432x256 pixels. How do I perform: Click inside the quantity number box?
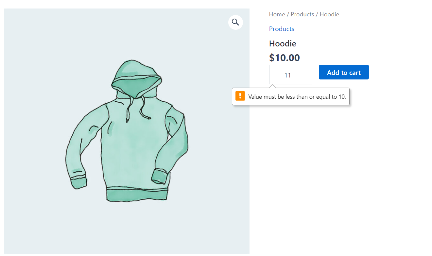coord(290,75)
